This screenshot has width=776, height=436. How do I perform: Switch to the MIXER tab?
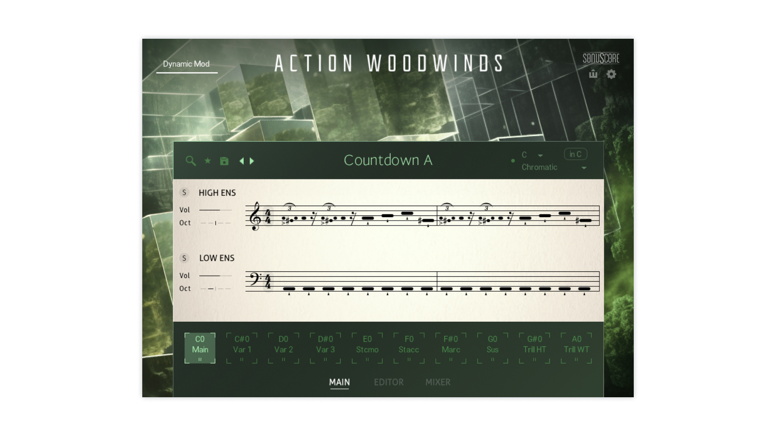438,382
